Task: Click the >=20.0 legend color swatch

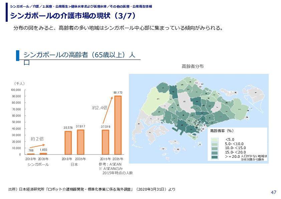Action: point(215,157)
